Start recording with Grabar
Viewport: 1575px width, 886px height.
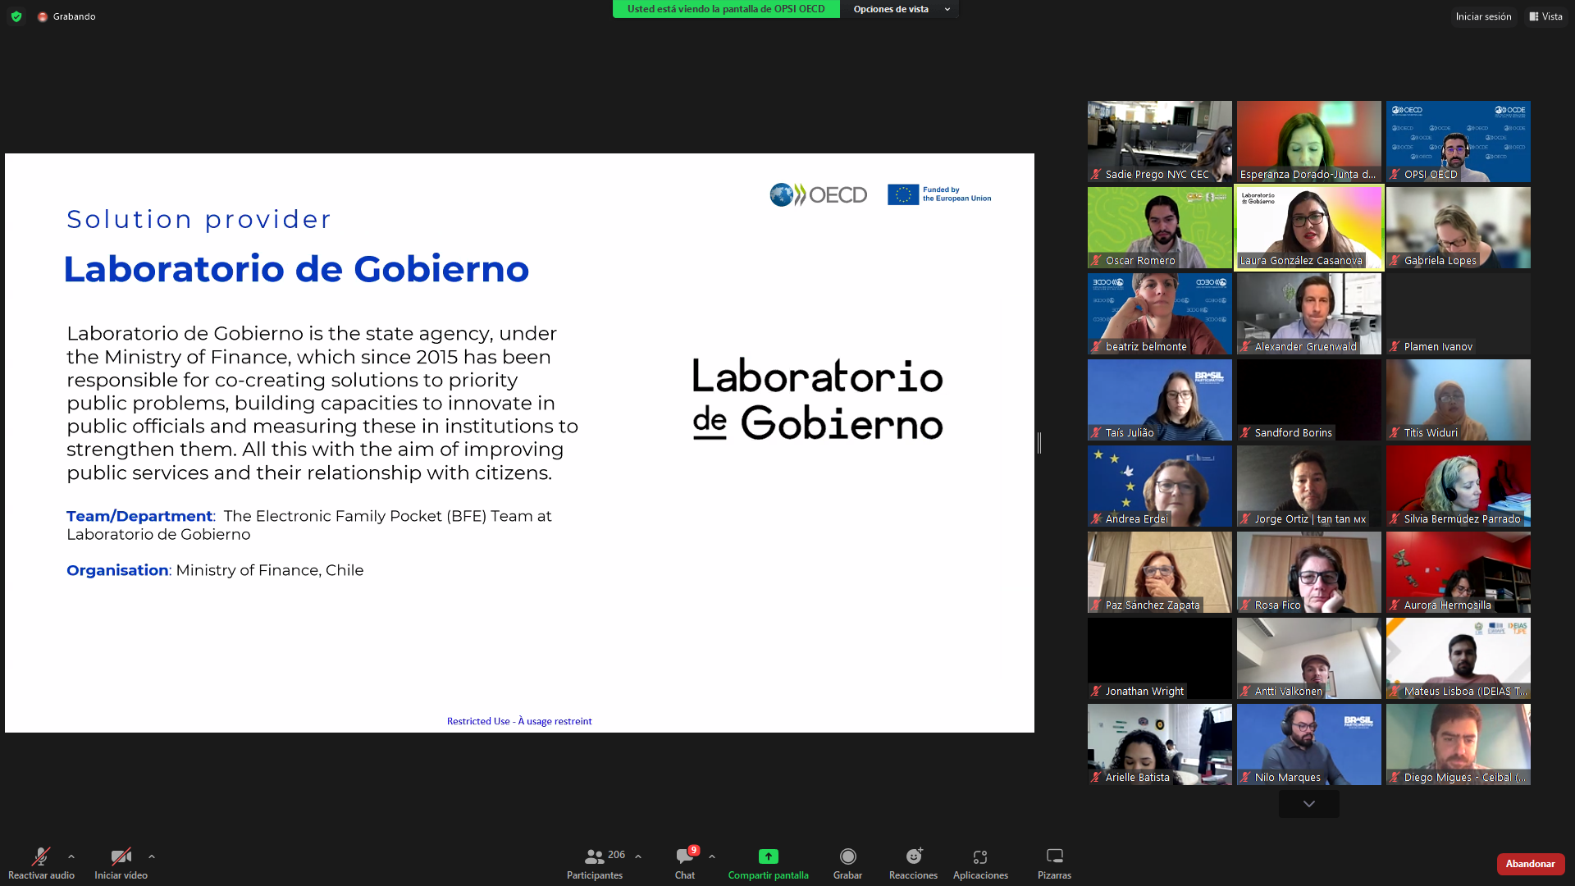point(847,863)
